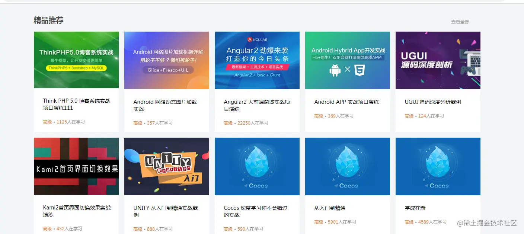This screenshot has width=524, height=234.
Task: Open Android 网络图片加载框架详解 banner image
Action: (x=167, y=60)
